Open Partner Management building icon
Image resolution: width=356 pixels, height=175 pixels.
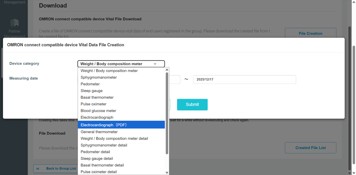(15, 23)
